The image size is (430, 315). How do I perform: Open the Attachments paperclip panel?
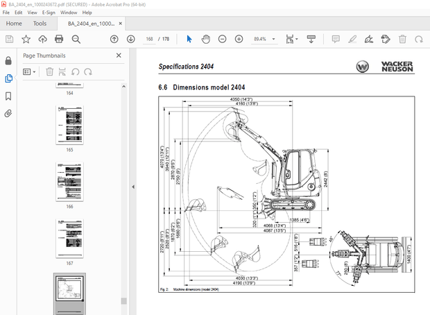pyautogui.click(x=8, y=113)
